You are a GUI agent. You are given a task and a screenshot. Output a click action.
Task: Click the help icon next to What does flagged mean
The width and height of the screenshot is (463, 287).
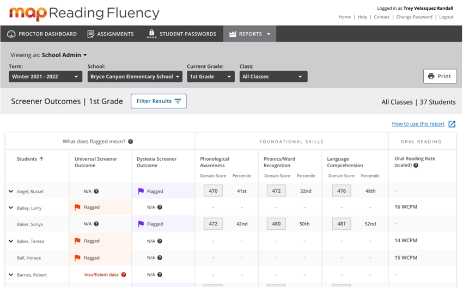(x=131, y=142)
